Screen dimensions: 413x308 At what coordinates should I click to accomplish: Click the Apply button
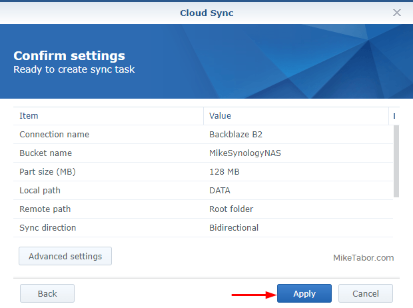(304, 293)
